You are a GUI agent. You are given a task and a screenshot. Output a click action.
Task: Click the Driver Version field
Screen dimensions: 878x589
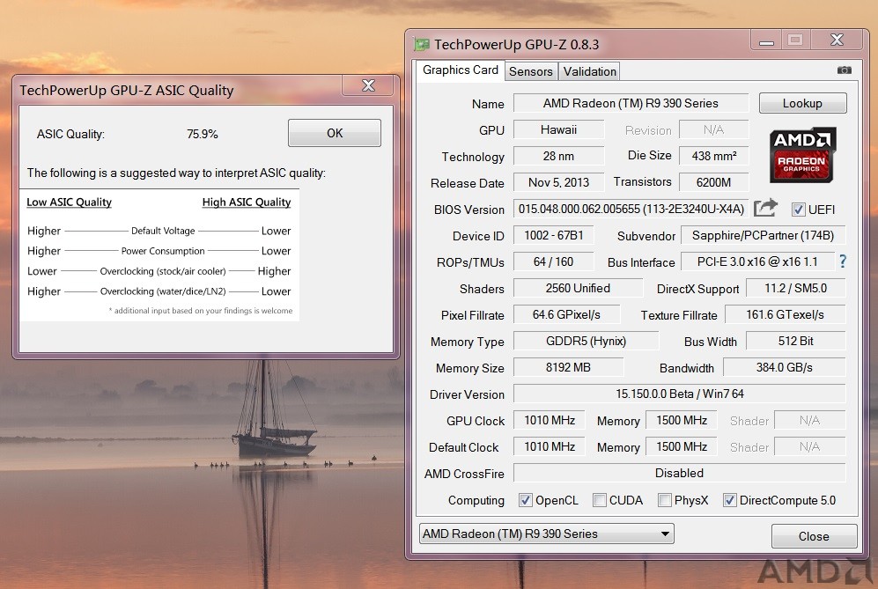pos(679,394)
